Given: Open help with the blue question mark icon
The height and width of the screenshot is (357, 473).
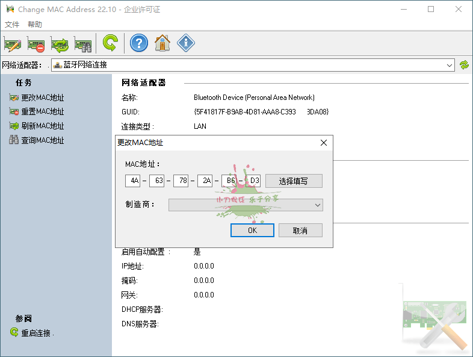Looking at the screenshot, I should click(x=139, y=43).
